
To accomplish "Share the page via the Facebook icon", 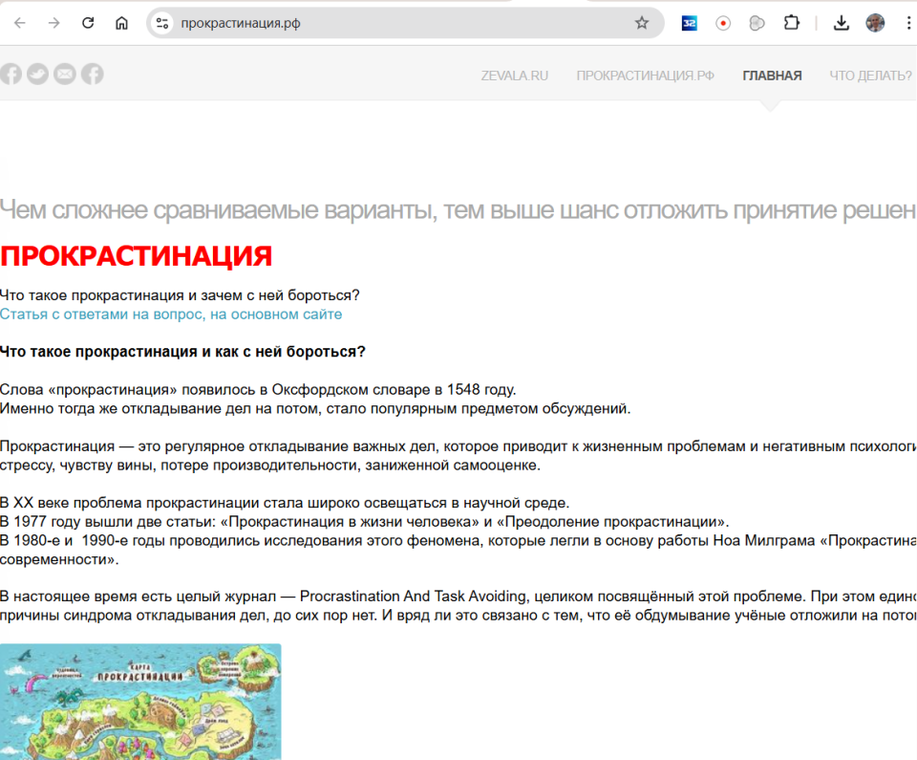I will click(11, 74).
